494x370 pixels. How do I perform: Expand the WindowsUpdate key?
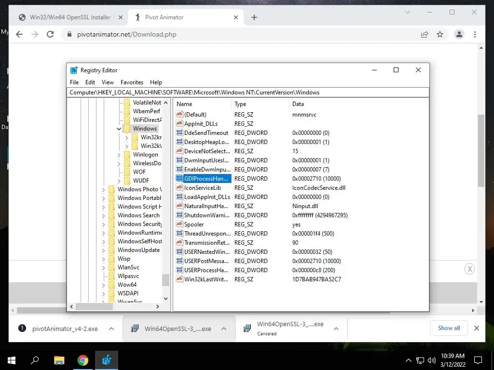tap(104, 251)
